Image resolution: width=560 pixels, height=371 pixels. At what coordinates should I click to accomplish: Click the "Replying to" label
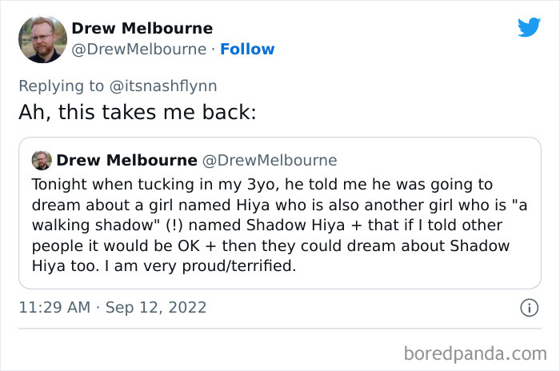(x=61, y=84)
